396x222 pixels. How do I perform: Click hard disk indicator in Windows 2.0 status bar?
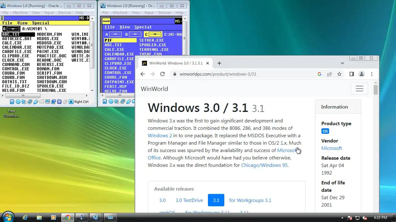(105, 101)
